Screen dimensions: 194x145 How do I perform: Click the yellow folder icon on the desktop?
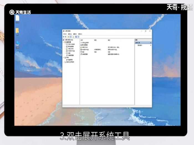click(17, 31)
